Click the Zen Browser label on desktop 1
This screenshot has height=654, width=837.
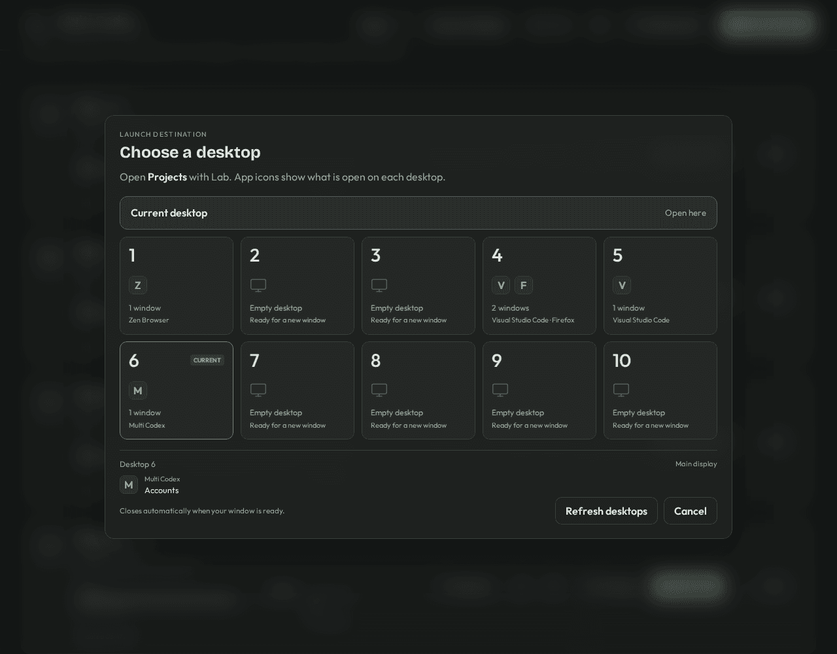pyautogui.click(x=149, y=320)
